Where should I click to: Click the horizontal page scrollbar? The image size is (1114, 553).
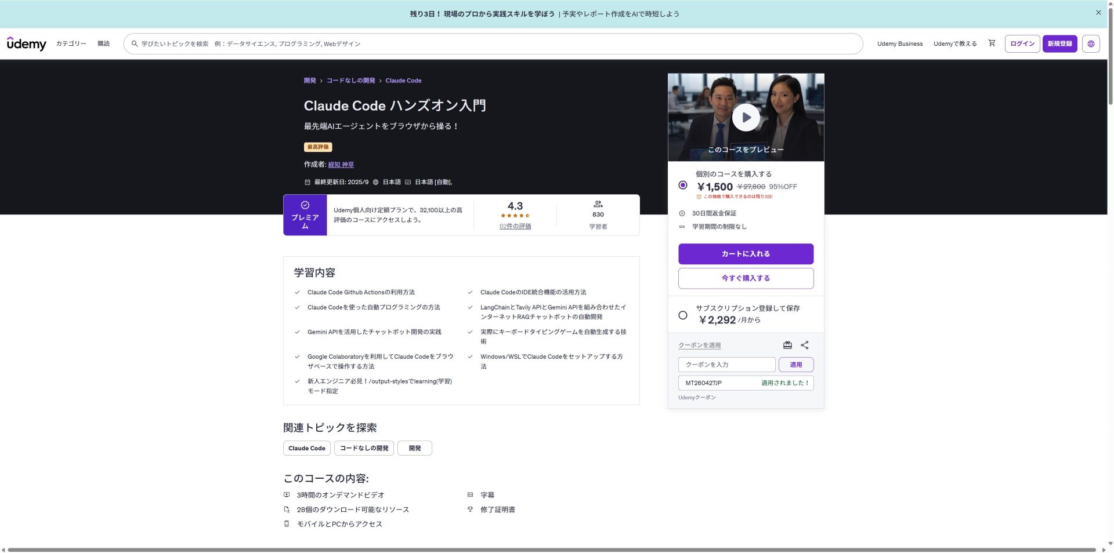pos(551,550)
